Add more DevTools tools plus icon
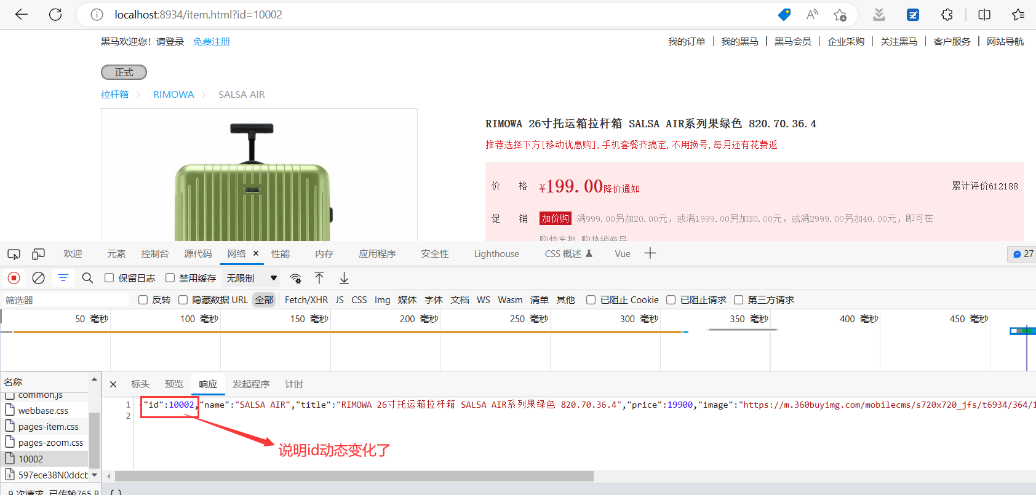 click(x=650, y=253)
